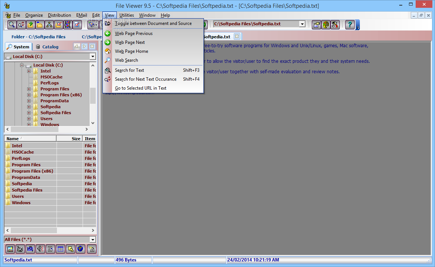Select PerfLogs row in file list
This screenshot has width=435, height=267.
click(x=50, y=158)
